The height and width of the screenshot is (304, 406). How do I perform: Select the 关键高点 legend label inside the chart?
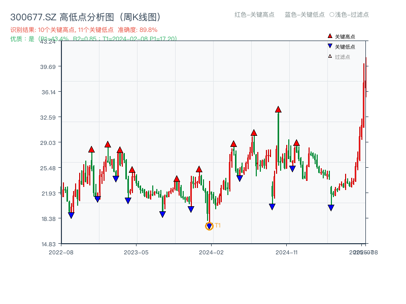[345, 36]
